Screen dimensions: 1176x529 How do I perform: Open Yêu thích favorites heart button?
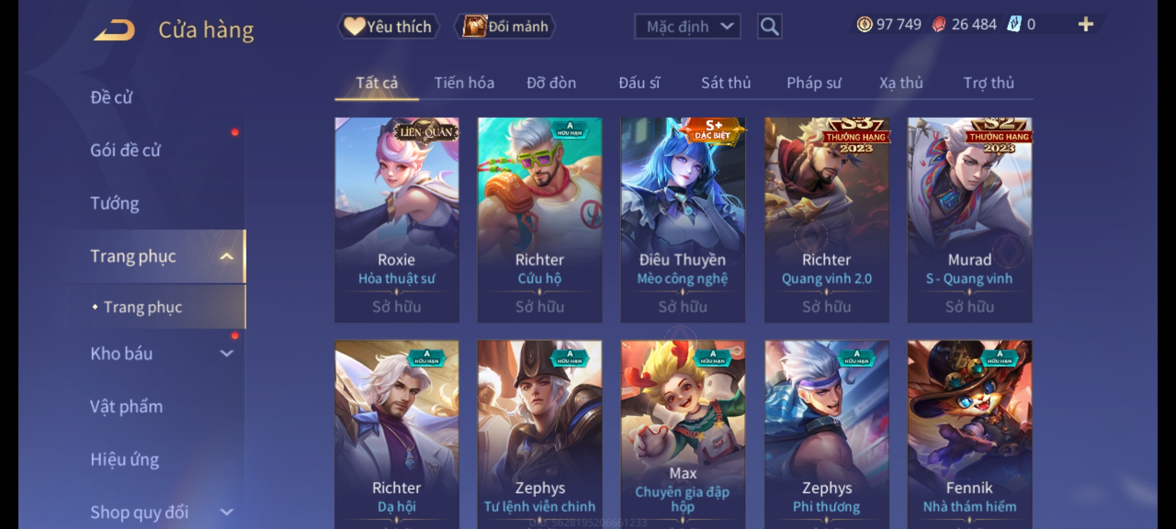tap(388, 26)
